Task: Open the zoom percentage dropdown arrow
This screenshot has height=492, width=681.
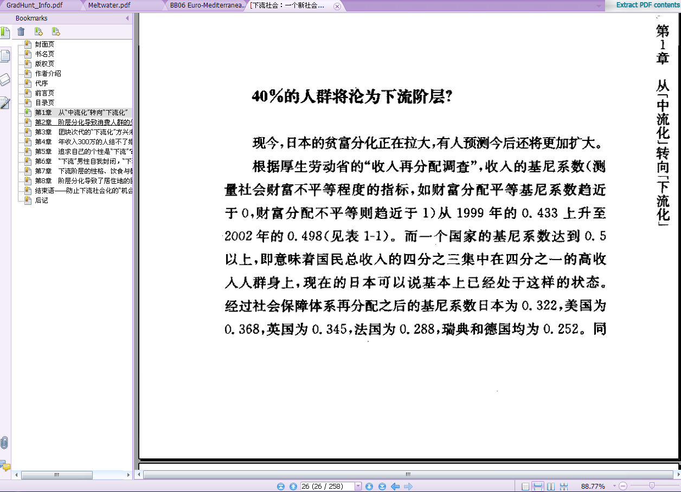Action: [x=614, y=487]
